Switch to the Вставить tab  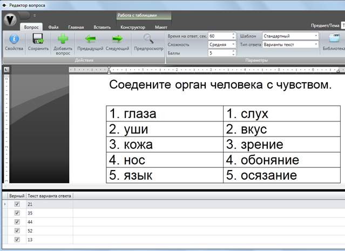[102, 27]
